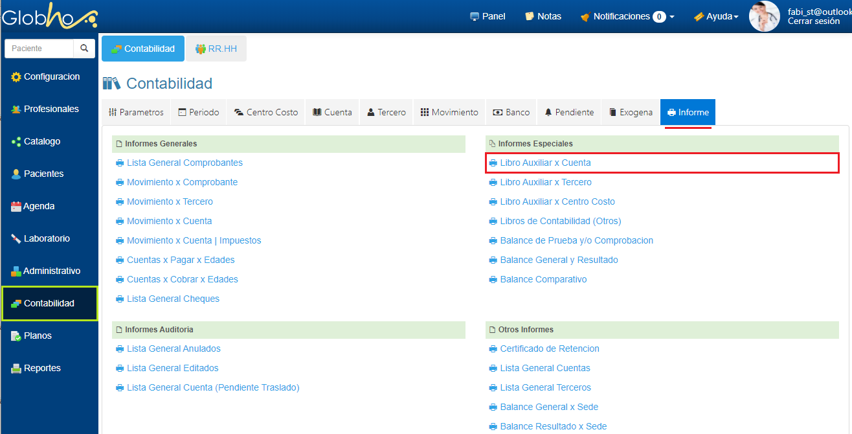Select the Centro Costo tab

[266, 112]
